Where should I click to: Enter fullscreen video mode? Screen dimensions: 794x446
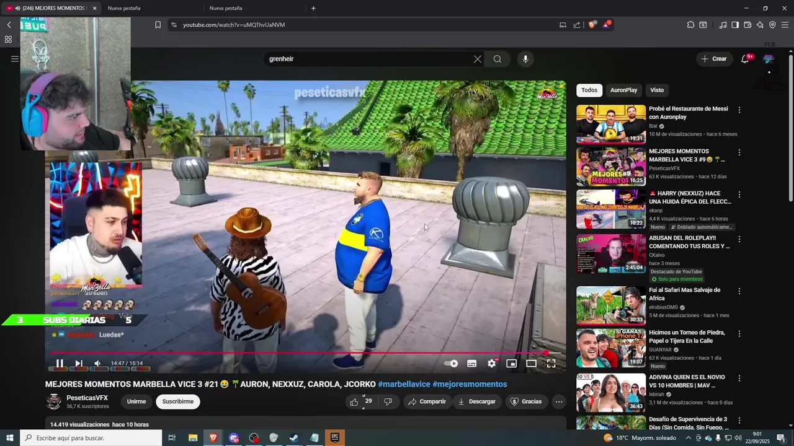pyautogui.click(x=551, y=364)
